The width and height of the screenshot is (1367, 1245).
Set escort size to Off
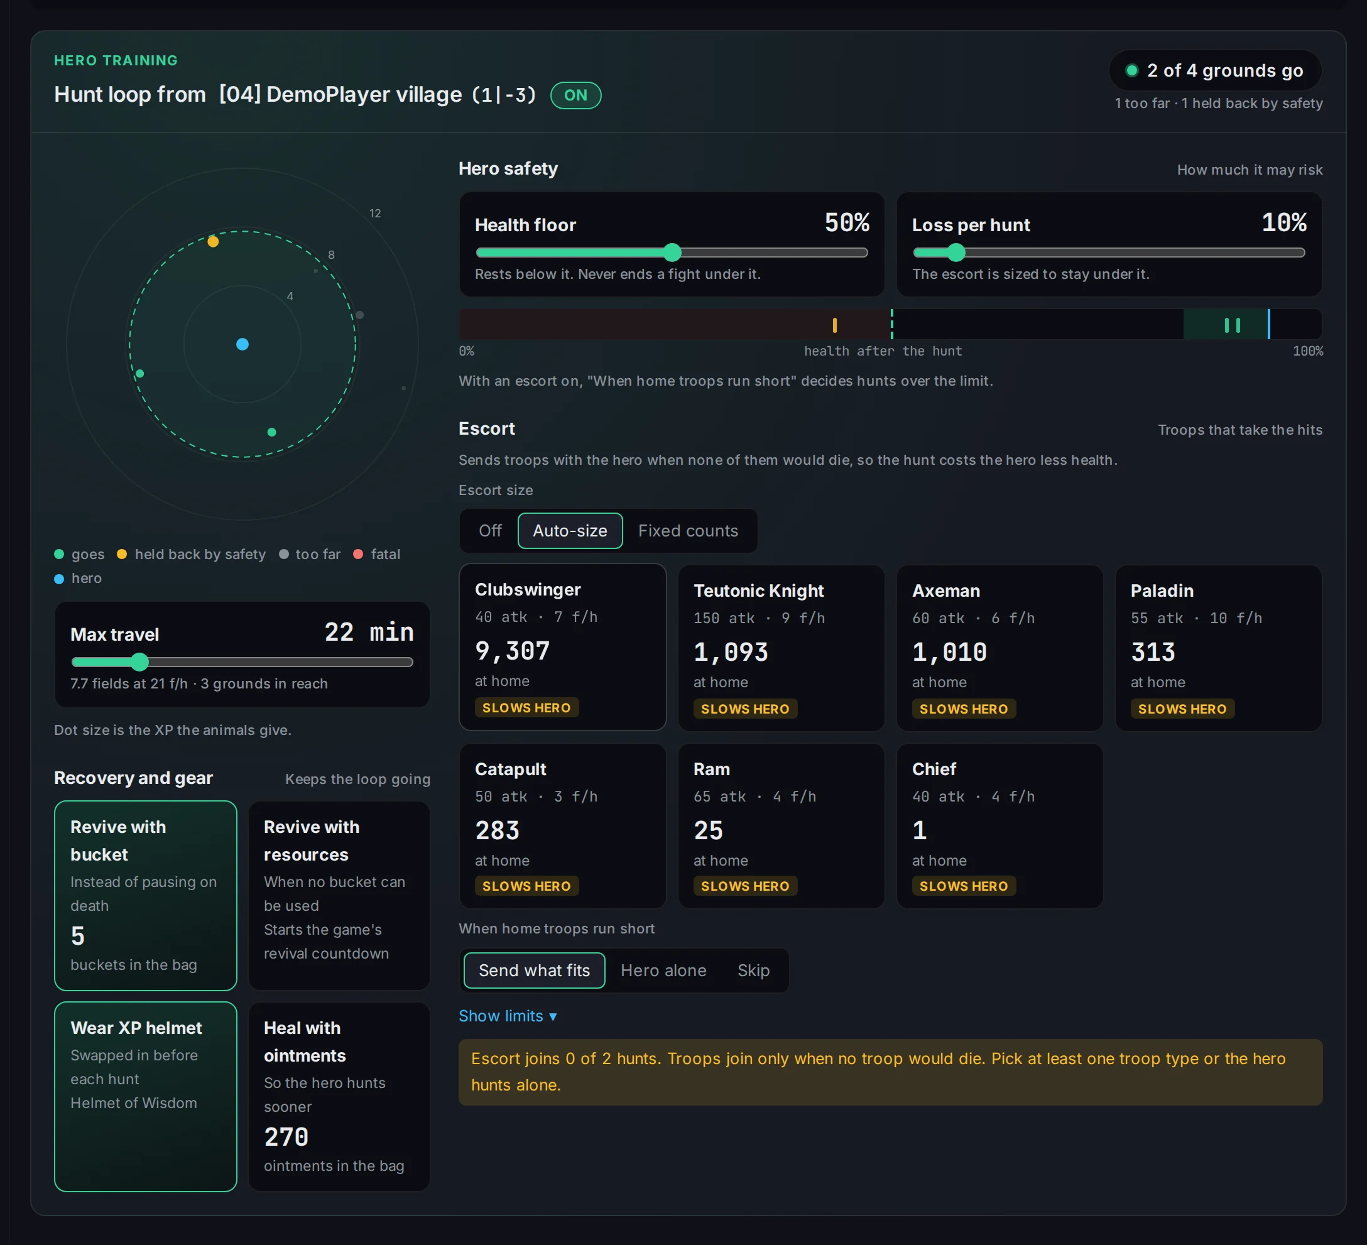click(x=489, y=530)
